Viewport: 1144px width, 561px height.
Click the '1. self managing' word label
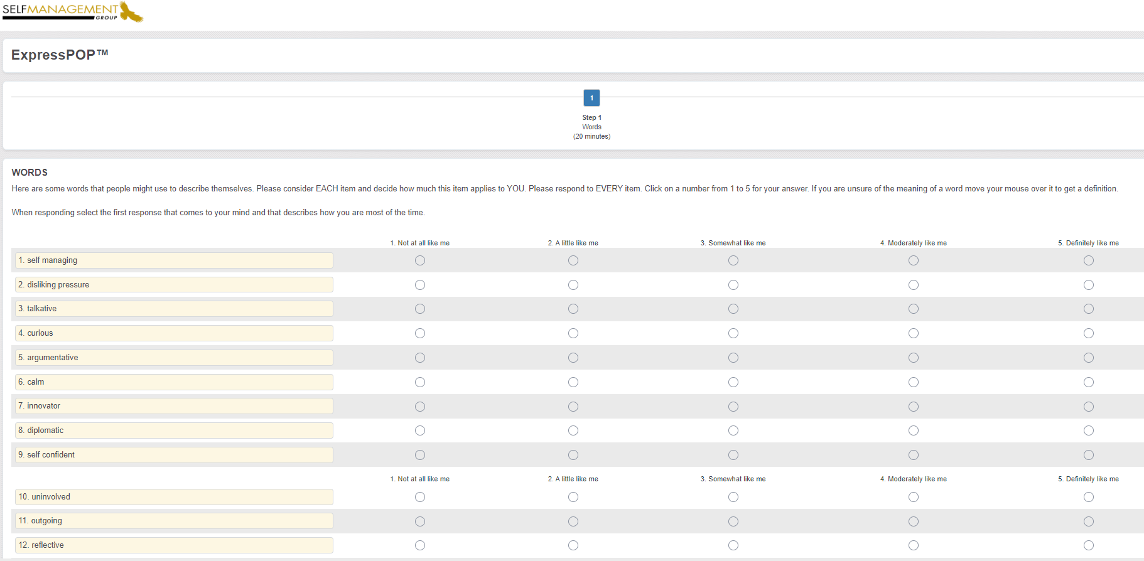174,260
